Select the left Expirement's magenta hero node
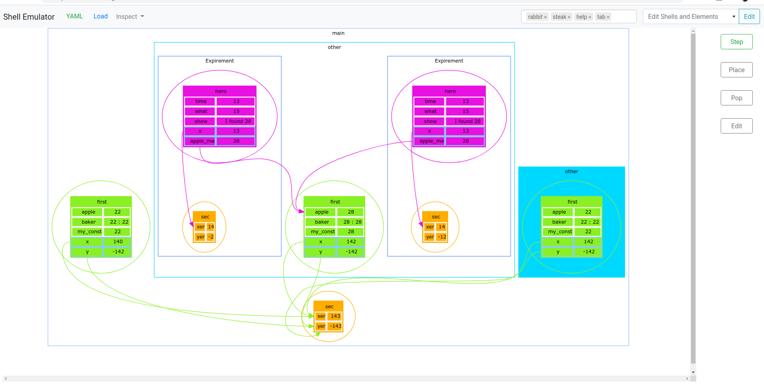764x390 pixels. tap(220, 116)
